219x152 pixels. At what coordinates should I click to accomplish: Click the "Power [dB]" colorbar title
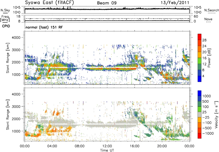(x=209, y=58)
